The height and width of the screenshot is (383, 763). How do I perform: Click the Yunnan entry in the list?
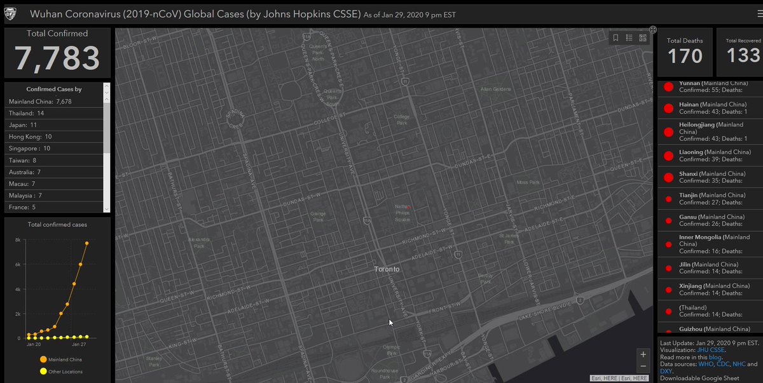[x=710, y=88]
